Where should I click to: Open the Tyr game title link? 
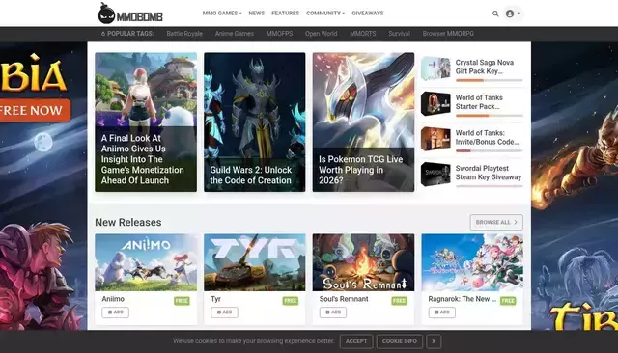pos(215,299)
